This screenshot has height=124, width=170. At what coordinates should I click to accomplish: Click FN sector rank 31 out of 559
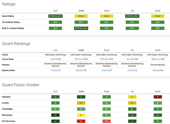(132, 59)
